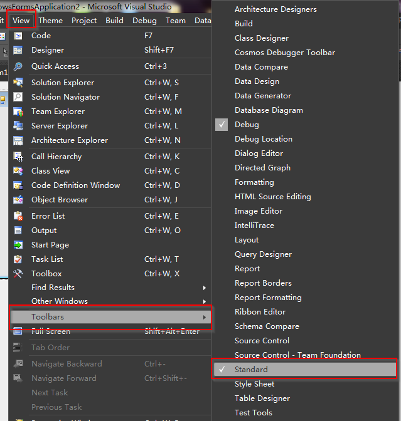The width and height of the screenshot is (401, 421).
Task: Click the Task List clipboard icon
Action: click(x=18, y=259)
